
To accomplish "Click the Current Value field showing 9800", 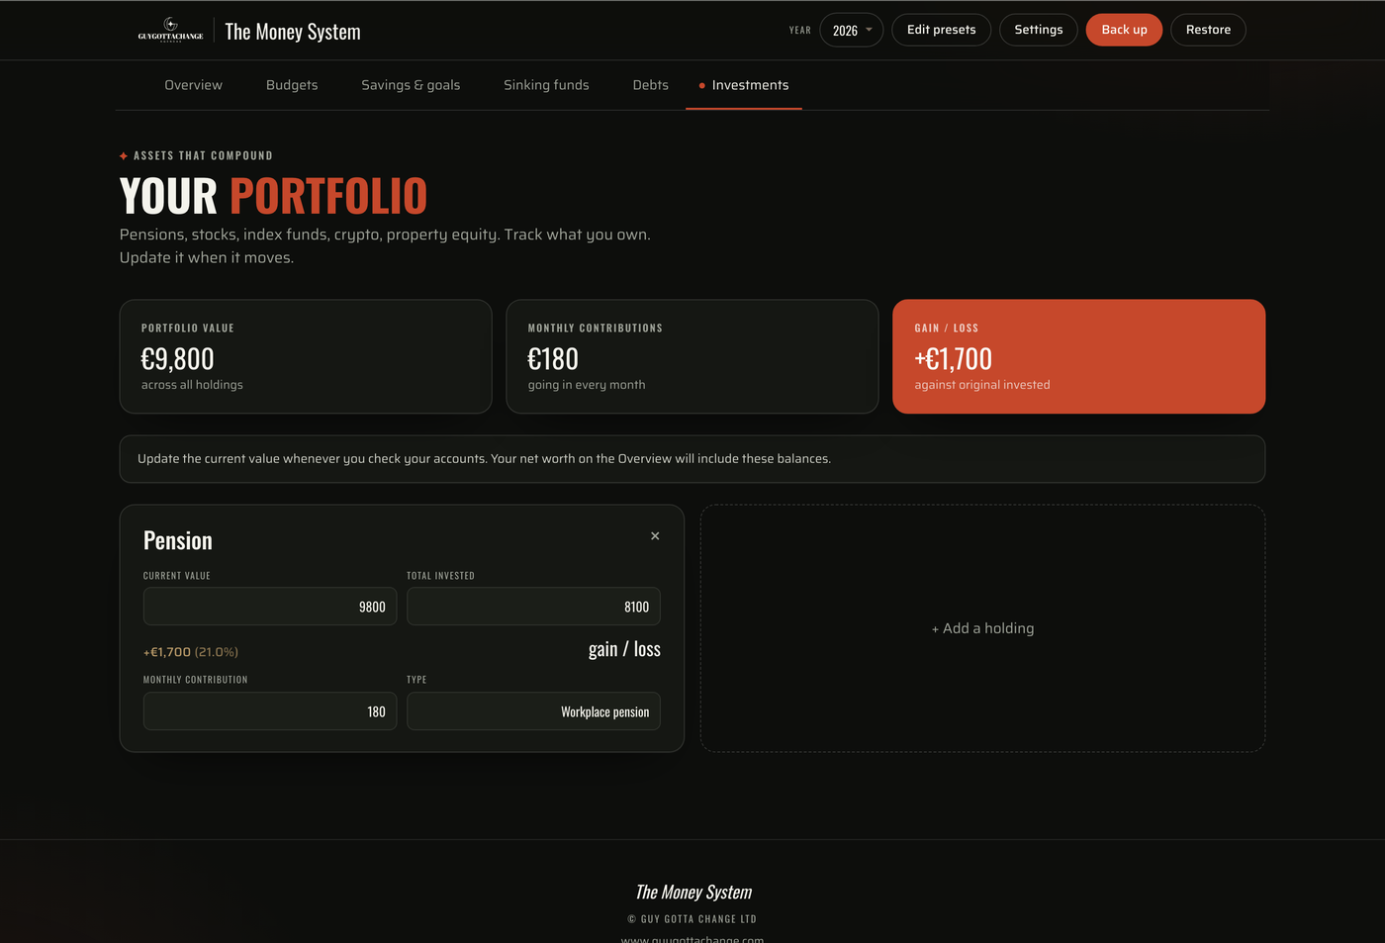I will pos(270,607).
